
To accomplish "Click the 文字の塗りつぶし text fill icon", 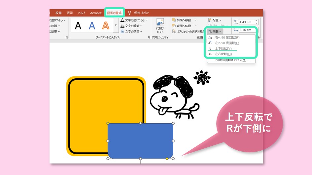I will click(122, 20).
